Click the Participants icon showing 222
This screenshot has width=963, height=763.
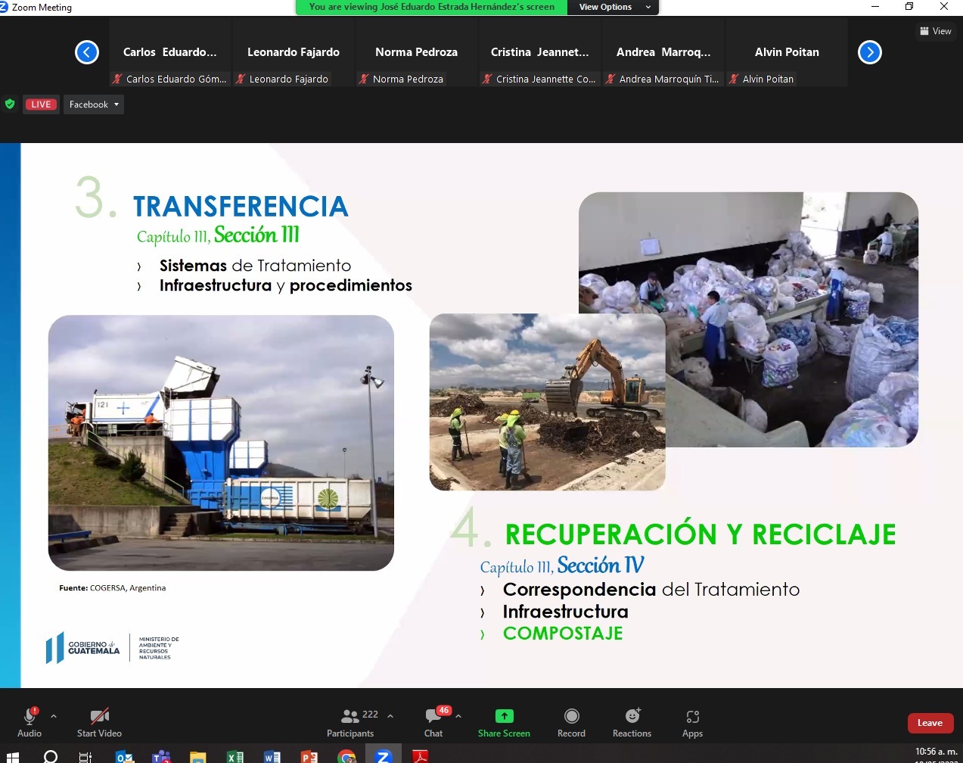pyautogui.click(x=350, y=716)
